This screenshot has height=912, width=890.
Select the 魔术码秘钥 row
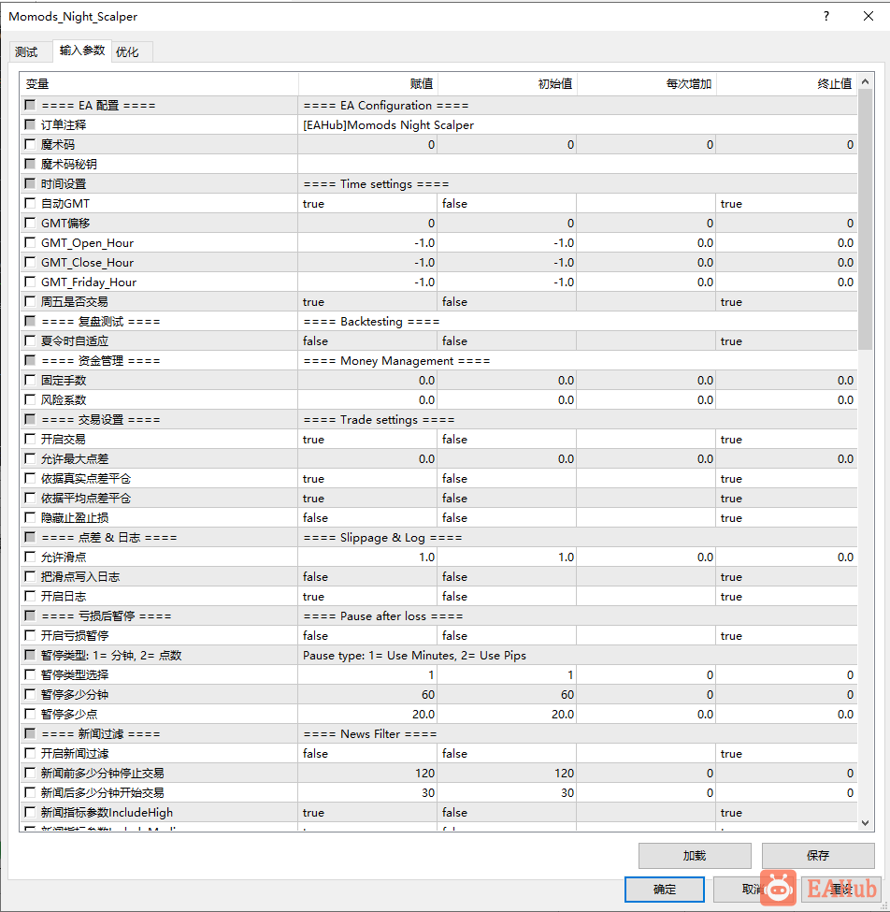click(438, 164)
